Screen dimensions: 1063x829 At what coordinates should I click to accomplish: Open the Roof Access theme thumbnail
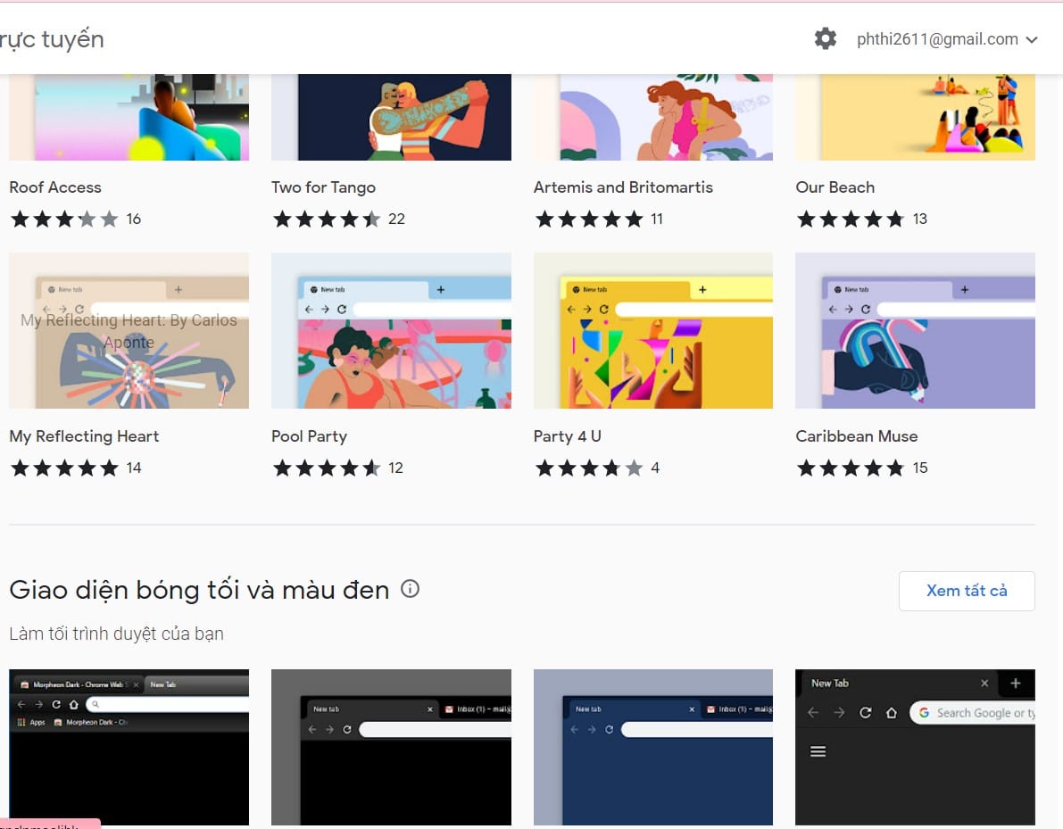[129, 117]
